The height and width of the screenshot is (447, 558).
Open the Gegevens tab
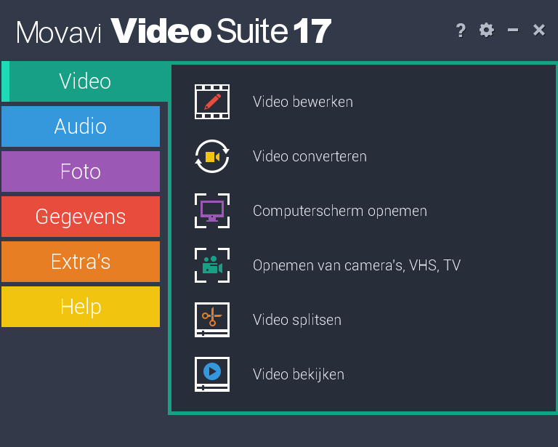[x=81, y=217]
